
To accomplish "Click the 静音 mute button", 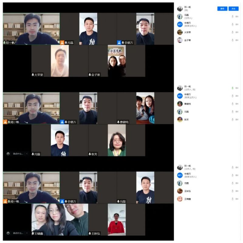I will pyautogui.click(x=222, y=9).
